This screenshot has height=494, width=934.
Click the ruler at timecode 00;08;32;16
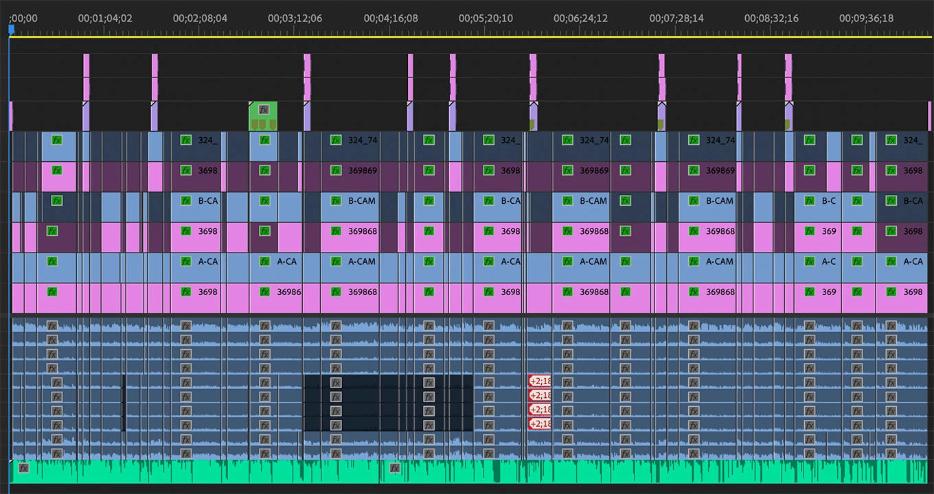pos(771,19)
